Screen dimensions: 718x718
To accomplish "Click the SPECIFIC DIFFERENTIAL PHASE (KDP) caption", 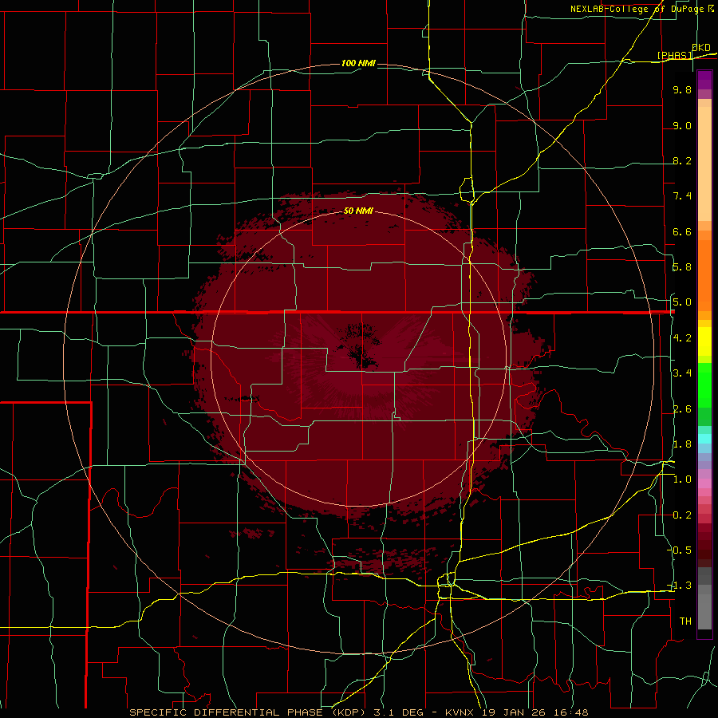I will coord(249,712).
